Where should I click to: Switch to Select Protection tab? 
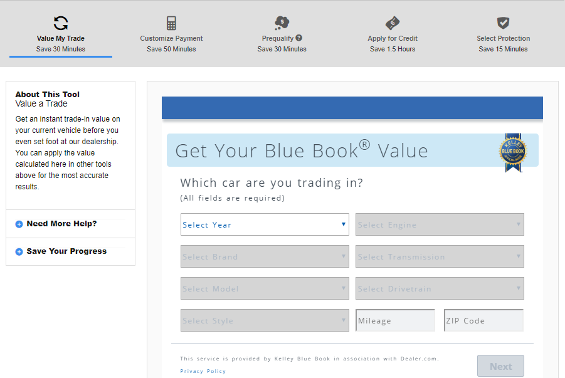(x=503, y=34)
